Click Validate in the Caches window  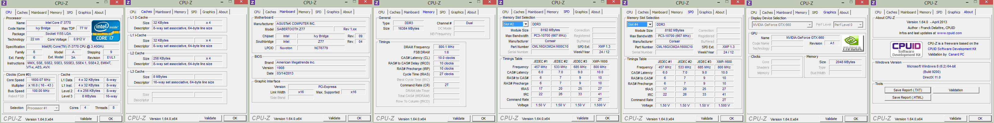[x=210, y=118]
